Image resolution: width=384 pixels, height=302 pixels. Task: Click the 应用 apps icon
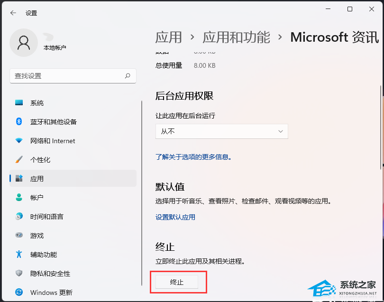click(19, 178)
